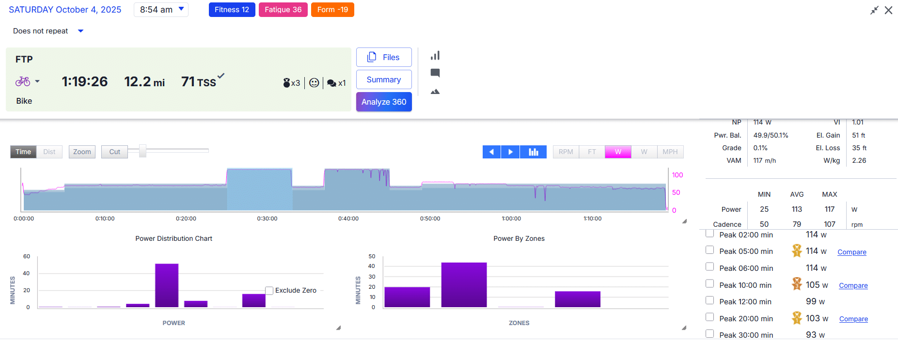Click the smiley face feeling icon

(314, 83)
